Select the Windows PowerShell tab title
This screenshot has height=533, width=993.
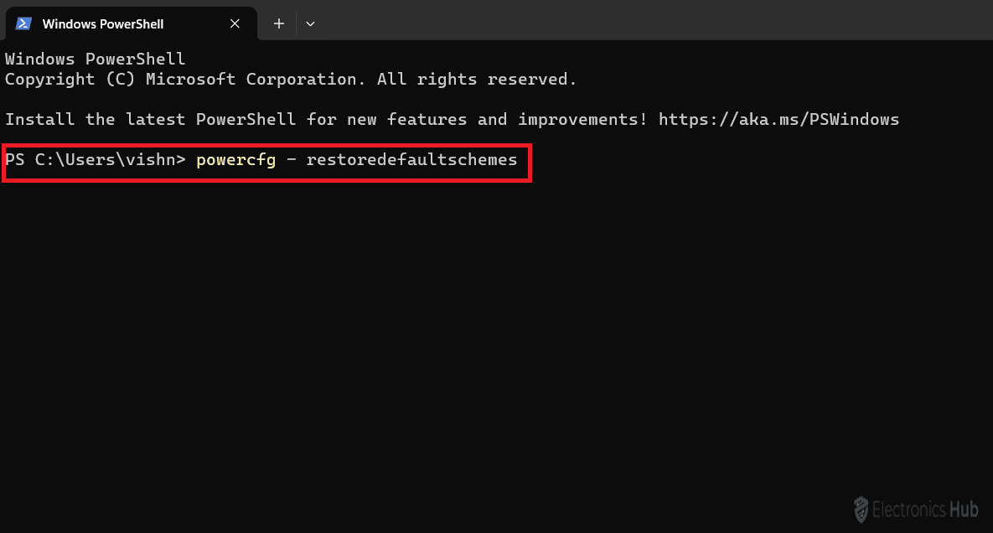[x=103, y=23]
